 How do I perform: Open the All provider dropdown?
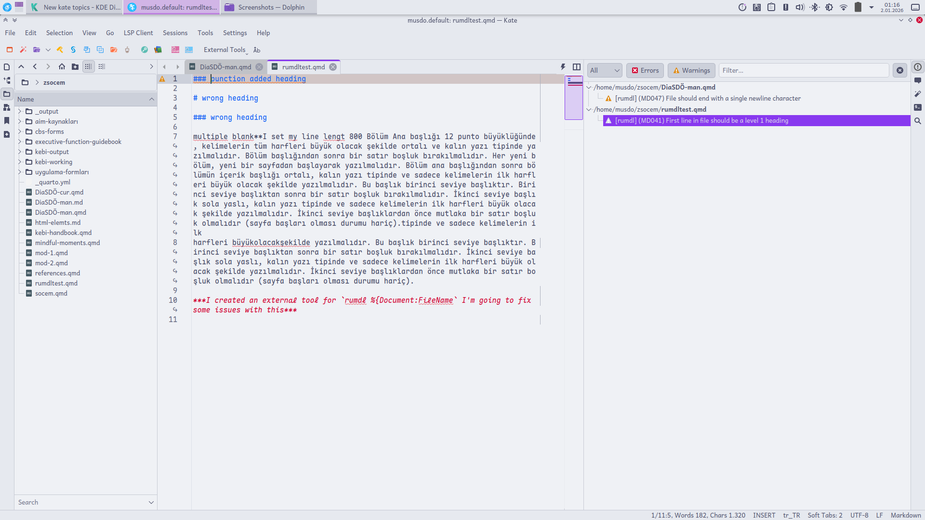605,70
